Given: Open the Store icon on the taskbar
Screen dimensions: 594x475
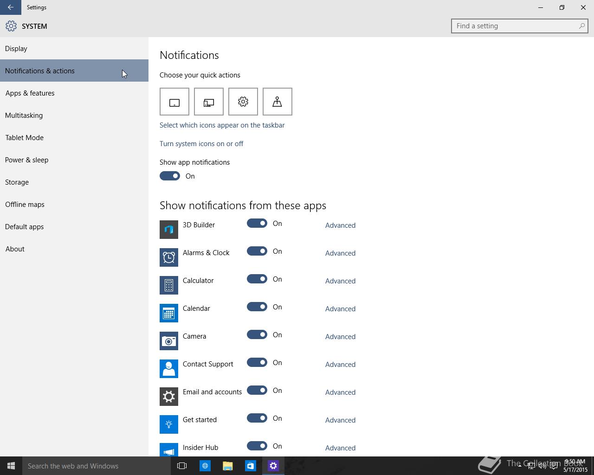Looking at the screenshot, I should (250, 466).
